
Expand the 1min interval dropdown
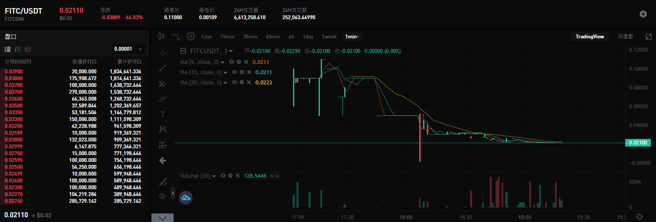[x=352, y=37]
